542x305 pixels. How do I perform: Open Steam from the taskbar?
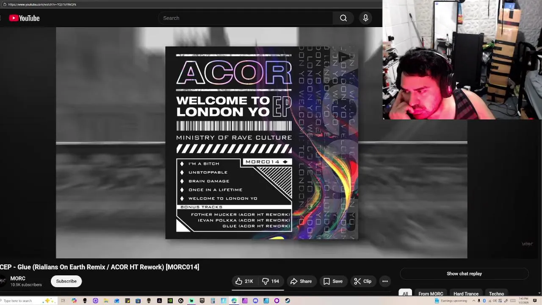(x=288, y=301)
